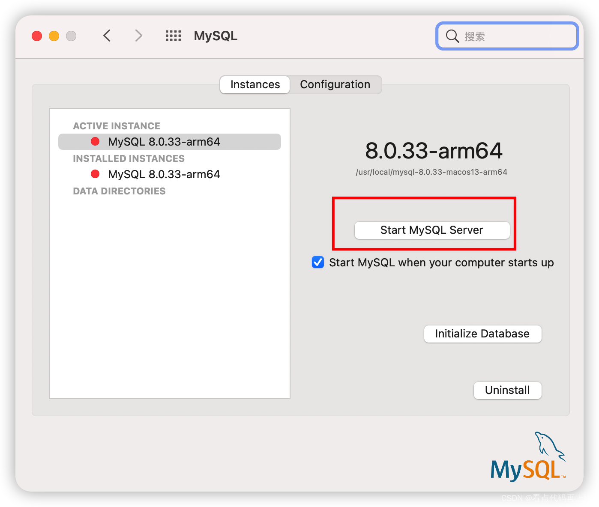Screen dimensions: 599x507
Task: Switch to the Instances tab
Action: tap(255, 84)
